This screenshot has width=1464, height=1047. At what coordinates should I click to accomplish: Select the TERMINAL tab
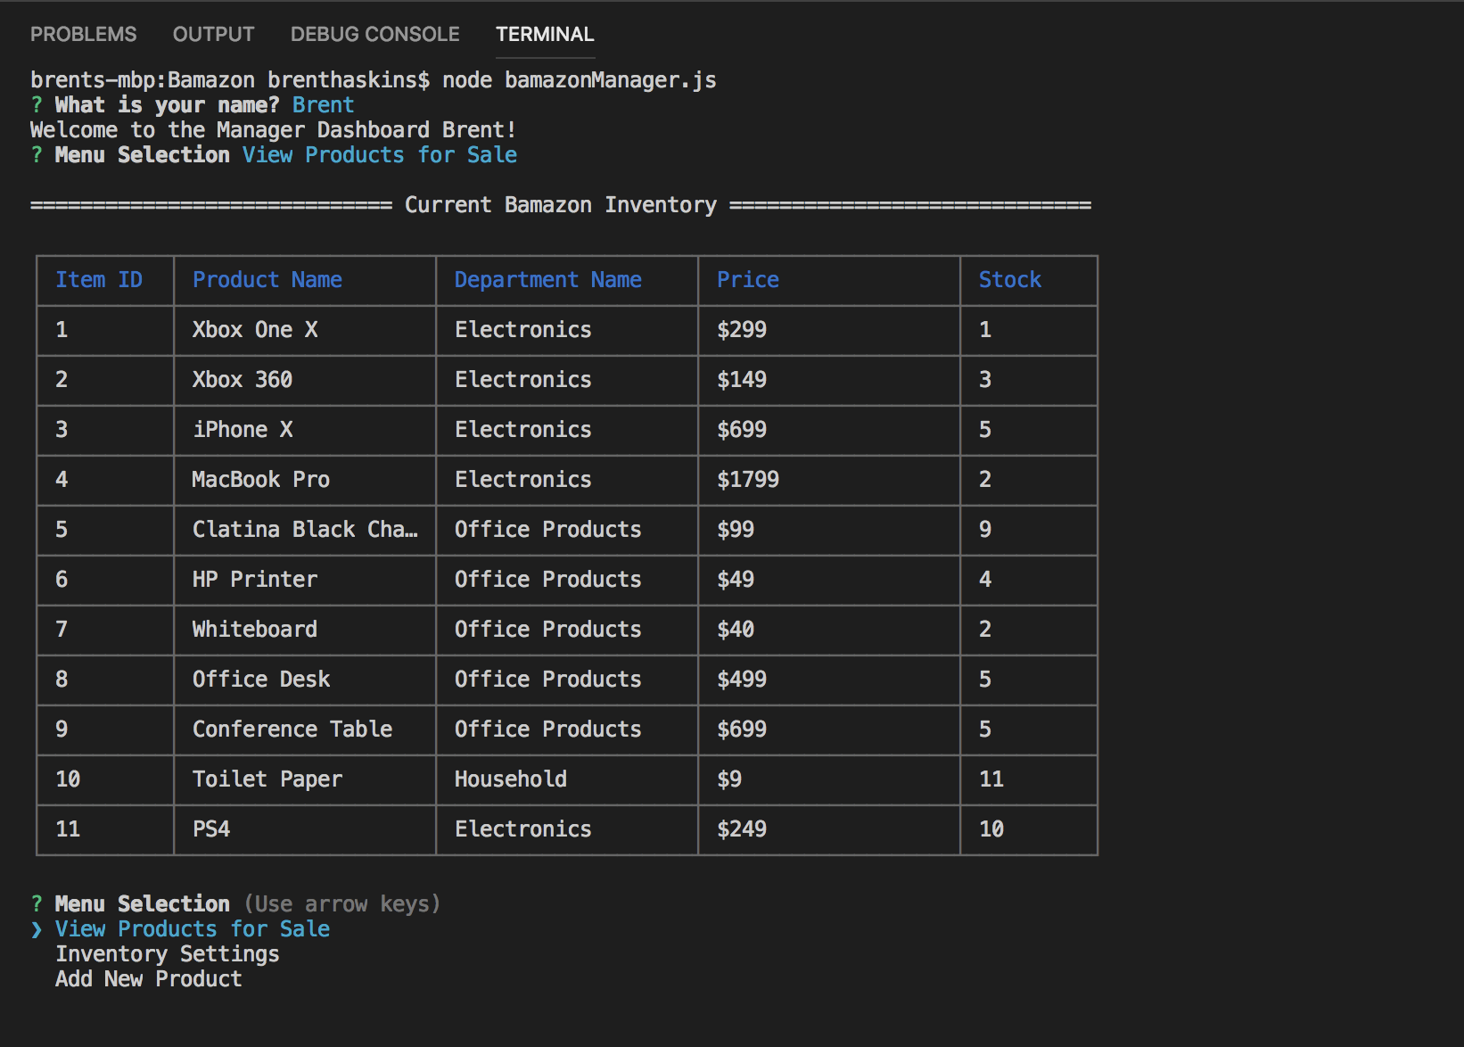545,34
